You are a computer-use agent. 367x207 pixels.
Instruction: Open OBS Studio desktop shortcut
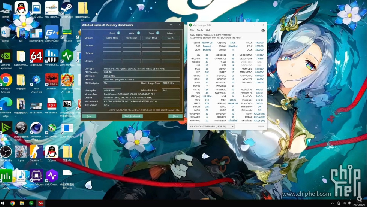pyautogui.click(x=6, y=153)
